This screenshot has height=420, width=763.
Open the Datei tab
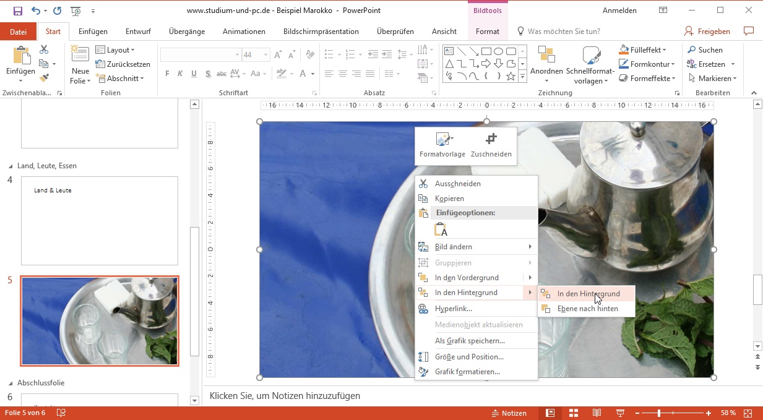pos(19,32)
